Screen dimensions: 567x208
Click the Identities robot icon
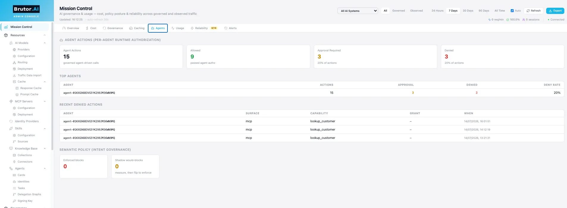point(14,182)
